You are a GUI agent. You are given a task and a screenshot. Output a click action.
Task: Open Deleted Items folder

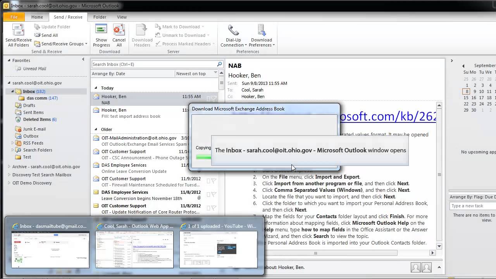click(x=37, y=119)
